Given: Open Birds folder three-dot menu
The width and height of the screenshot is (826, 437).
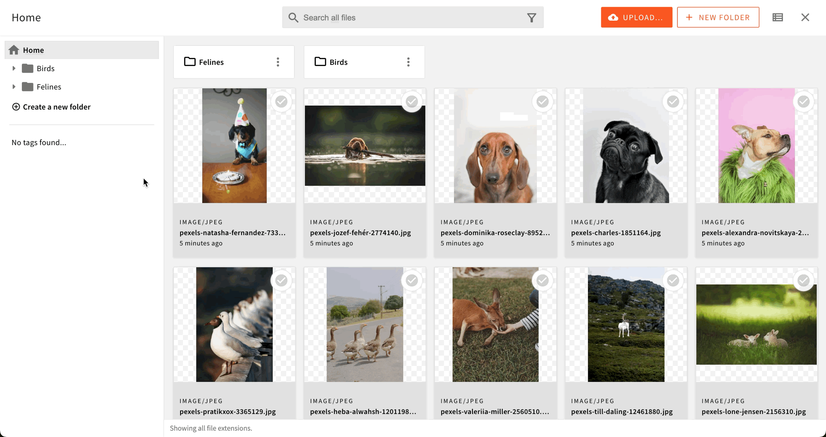Looking at the screenshot, I should pos(408,62).
